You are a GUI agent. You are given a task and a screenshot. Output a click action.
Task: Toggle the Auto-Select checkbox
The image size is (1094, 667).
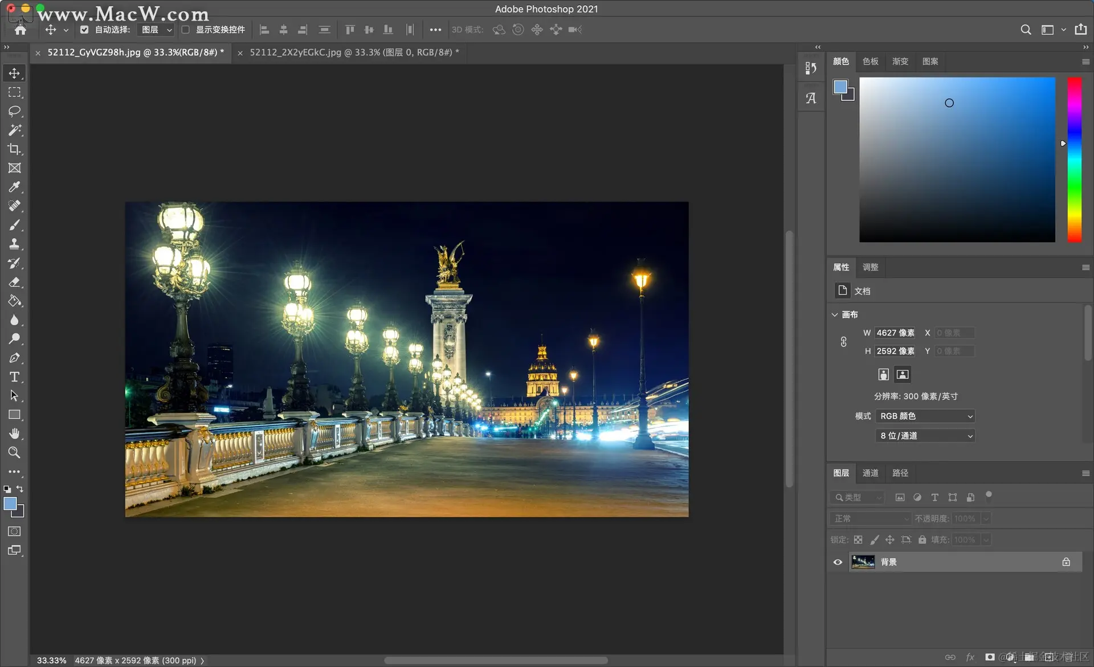coord(84,30)
